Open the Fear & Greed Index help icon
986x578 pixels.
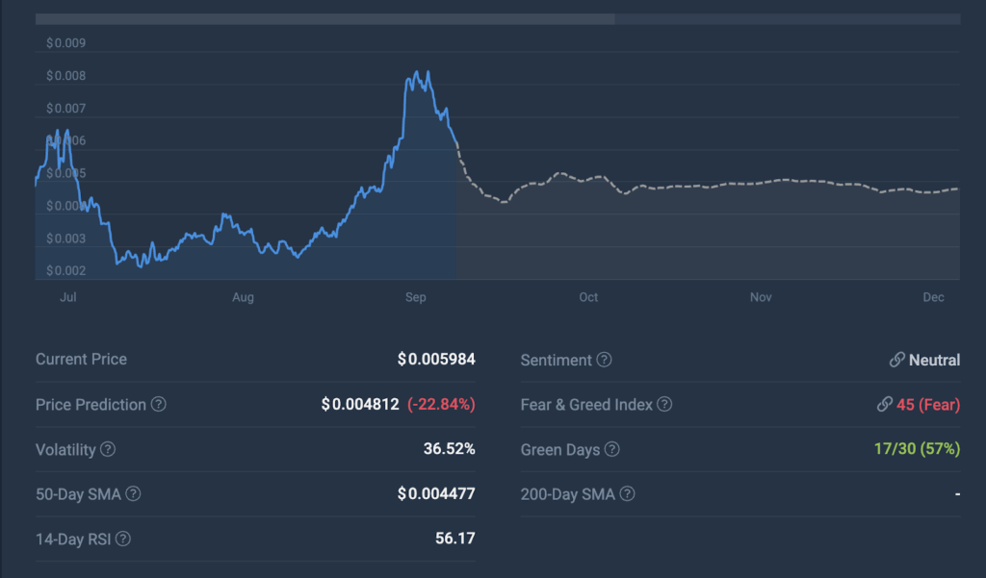tap(664, 405)
